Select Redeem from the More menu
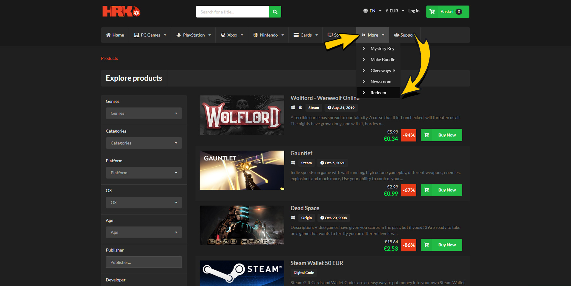Image resolution: width=571 pixels, height=286 pixels. tap(378, 93)
